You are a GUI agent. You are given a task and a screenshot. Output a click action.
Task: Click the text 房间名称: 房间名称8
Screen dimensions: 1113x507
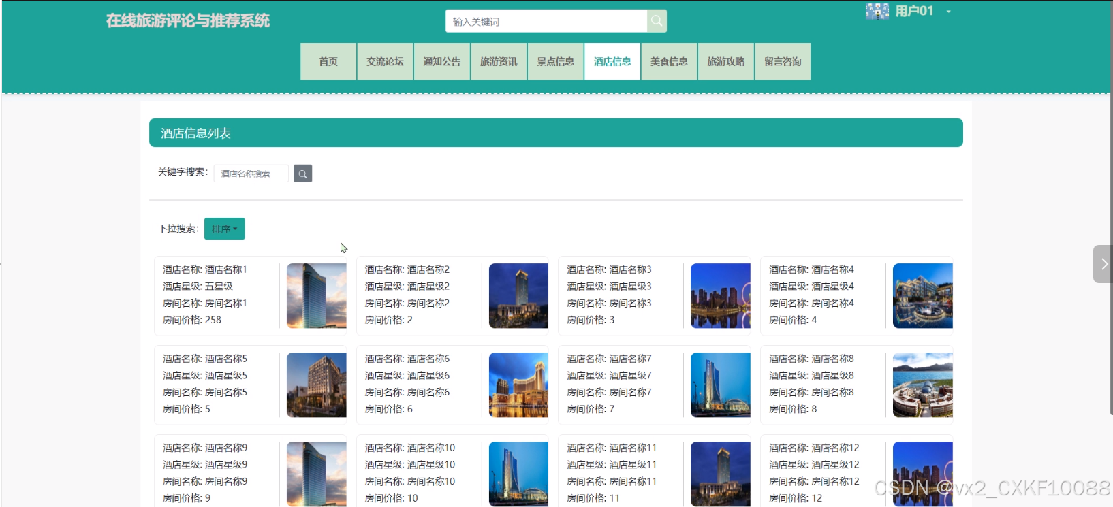812,392
